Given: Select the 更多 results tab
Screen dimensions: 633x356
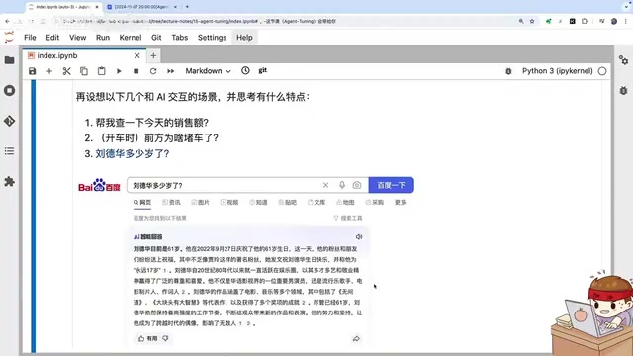Looking at the screenshot, I should point(400,202).
